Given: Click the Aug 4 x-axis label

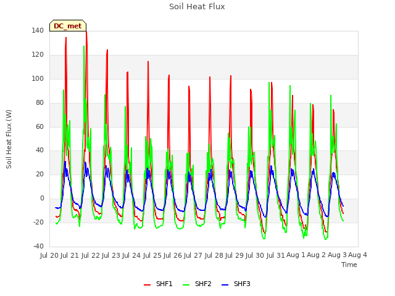Looking at the screenshot, I should point(357,255).
